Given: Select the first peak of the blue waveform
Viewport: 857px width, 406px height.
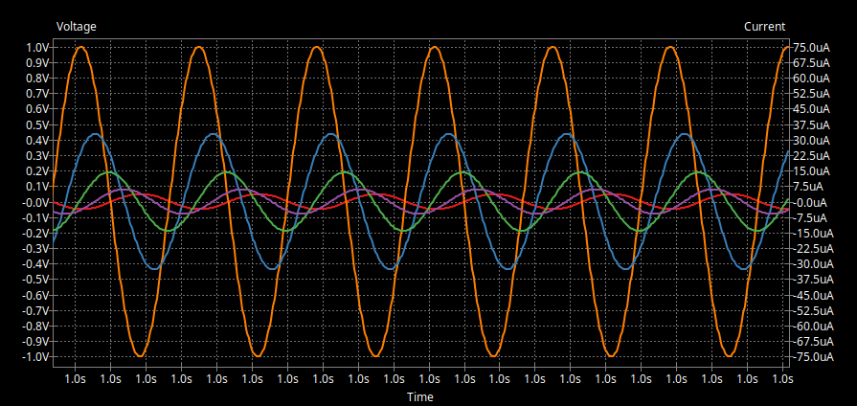Looking at the screenshot, I should (x=96, y=134).
